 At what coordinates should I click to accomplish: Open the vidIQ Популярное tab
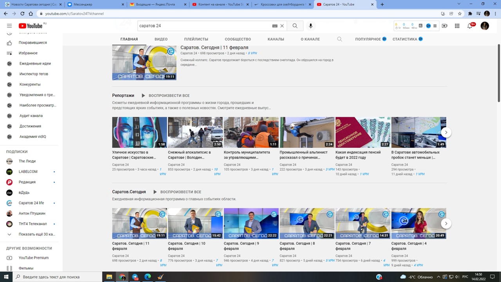[x=371, y=39]
